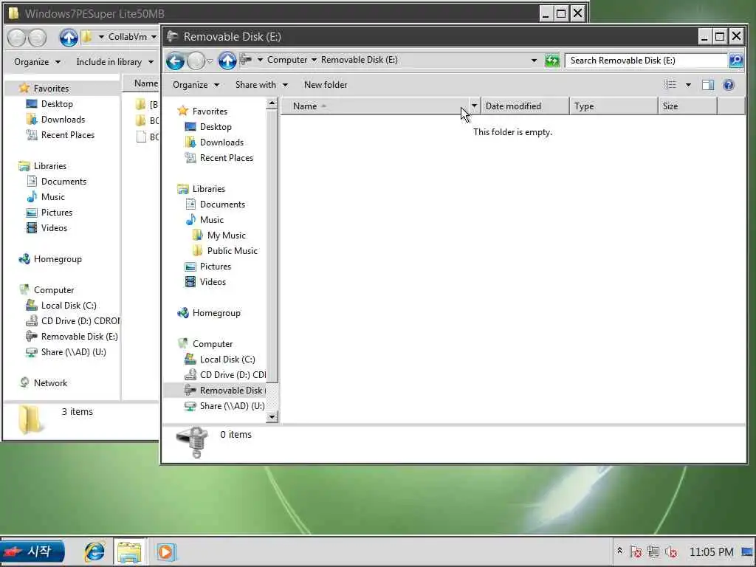Select Desktop in Windows7PESuper window sidebar
This screenshot has height=567, width=756.
(x=57, y=104)
